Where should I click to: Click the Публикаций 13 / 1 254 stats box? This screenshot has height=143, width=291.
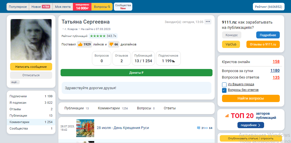tap(143, 58)
